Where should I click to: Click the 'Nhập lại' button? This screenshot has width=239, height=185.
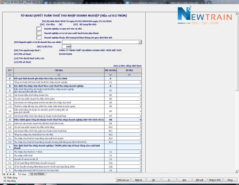pyautogui.click(x=139, y=180)
